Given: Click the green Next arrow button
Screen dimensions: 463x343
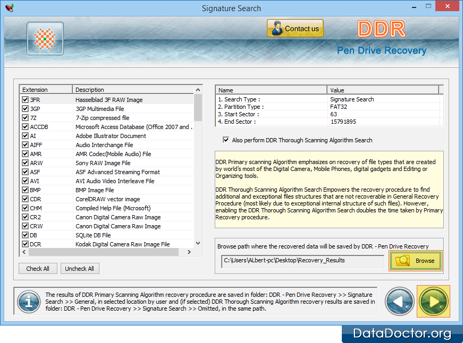Looking at the screenshot, I should 433,302.
